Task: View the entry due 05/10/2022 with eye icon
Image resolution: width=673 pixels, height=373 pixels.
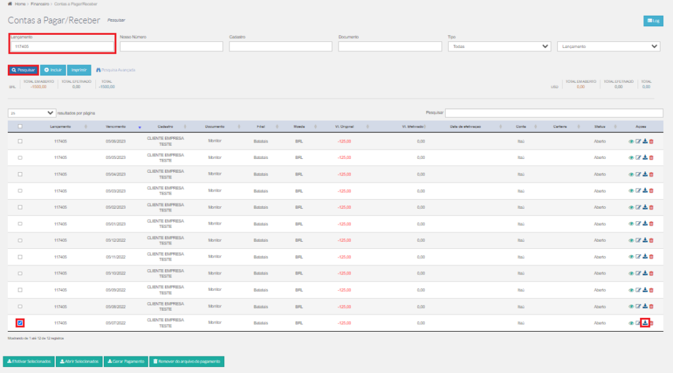Action: coord(631,274)
